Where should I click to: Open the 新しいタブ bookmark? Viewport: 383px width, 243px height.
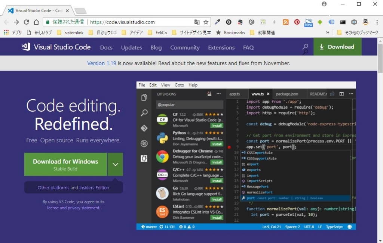(x=39, y=32)
